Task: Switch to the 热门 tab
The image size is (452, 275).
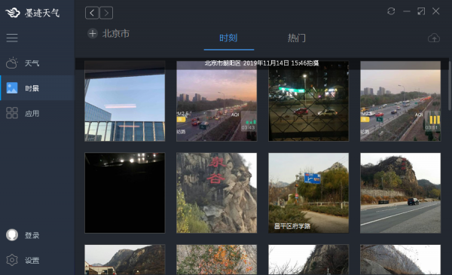Action: click(296, 38)
